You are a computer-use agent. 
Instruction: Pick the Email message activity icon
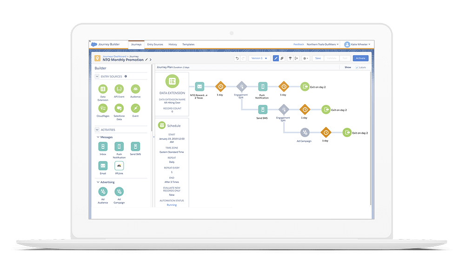click(103, 166)
